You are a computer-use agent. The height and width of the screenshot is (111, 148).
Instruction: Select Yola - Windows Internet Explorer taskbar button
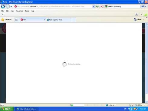[x=27, y=109]
